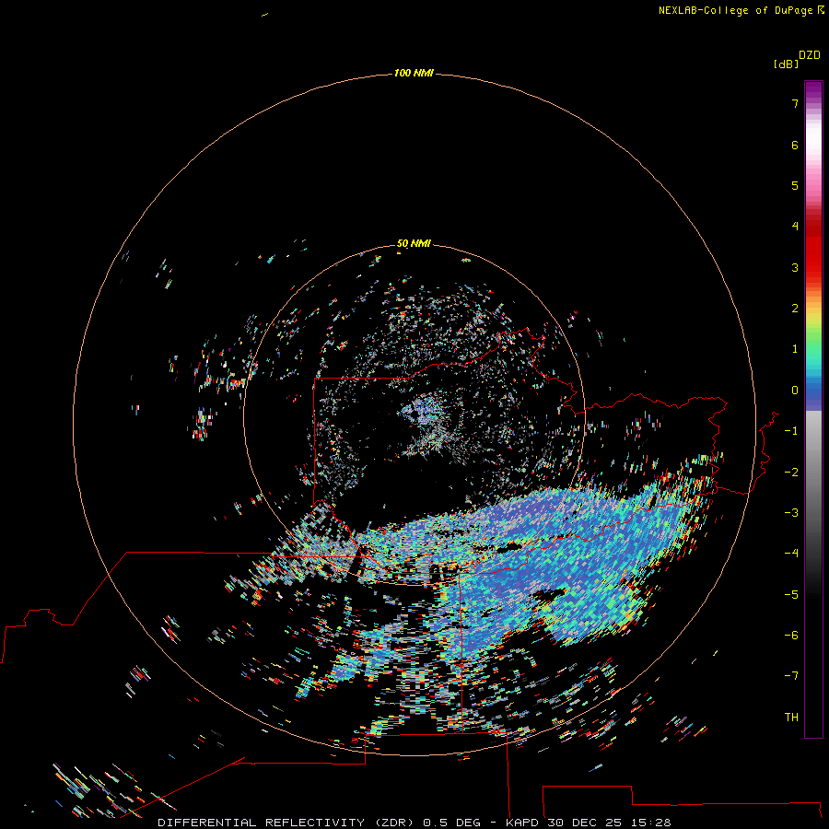Click the -1 value on the color scale
The height and width of the screenshot is (829, 829).
(x=791, y=431)
